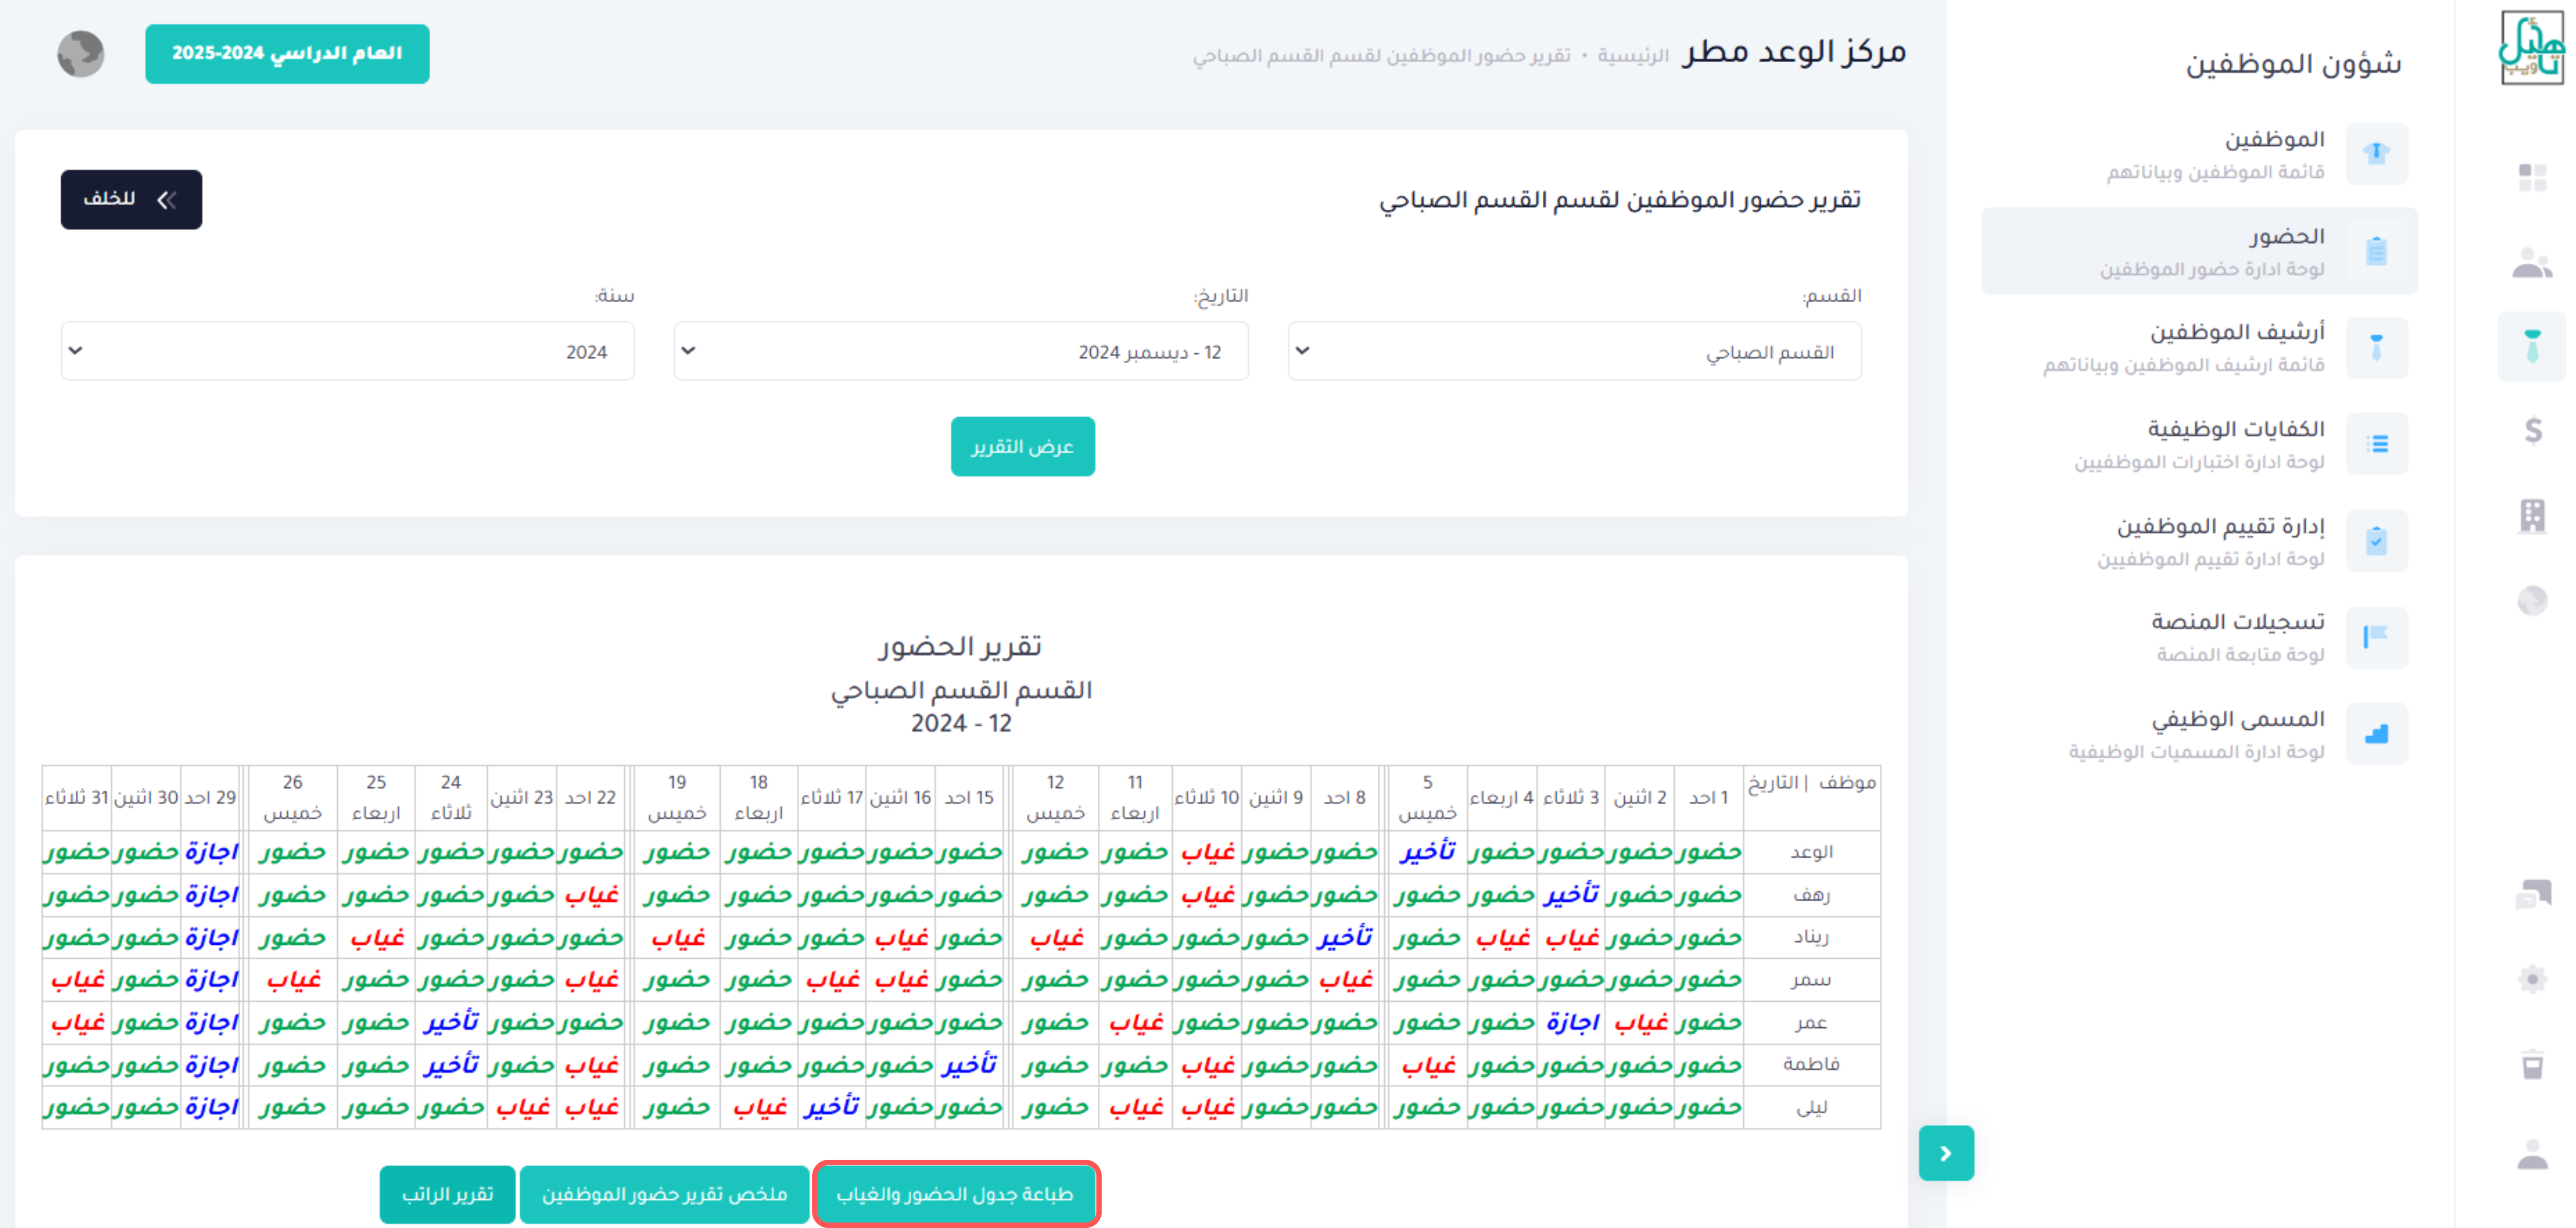
Task: Click the العام الدراسي 2024-2025 button
Action: click(287, 53)
